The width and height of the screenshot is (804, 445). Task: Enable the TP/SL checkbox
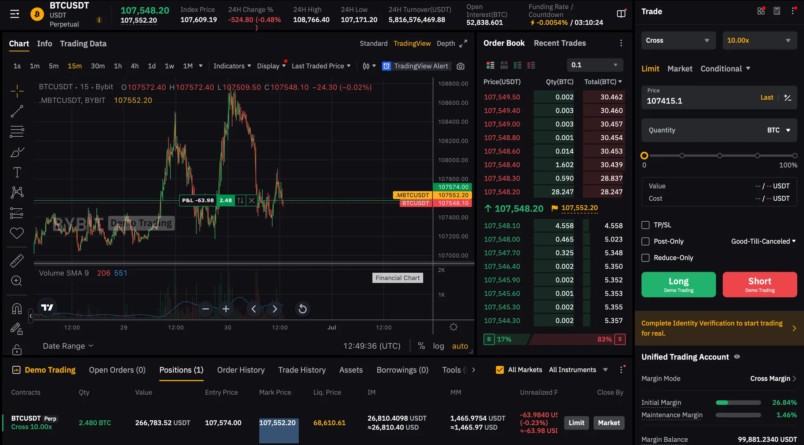646,225
